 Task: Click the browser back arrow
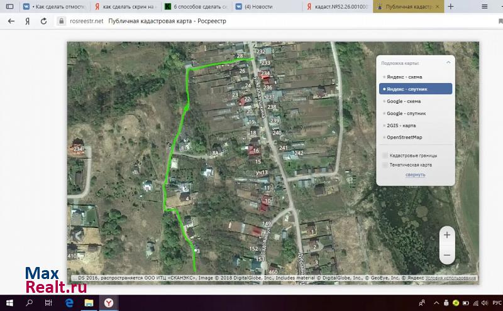pyautogui.click(x=11, y=21)
